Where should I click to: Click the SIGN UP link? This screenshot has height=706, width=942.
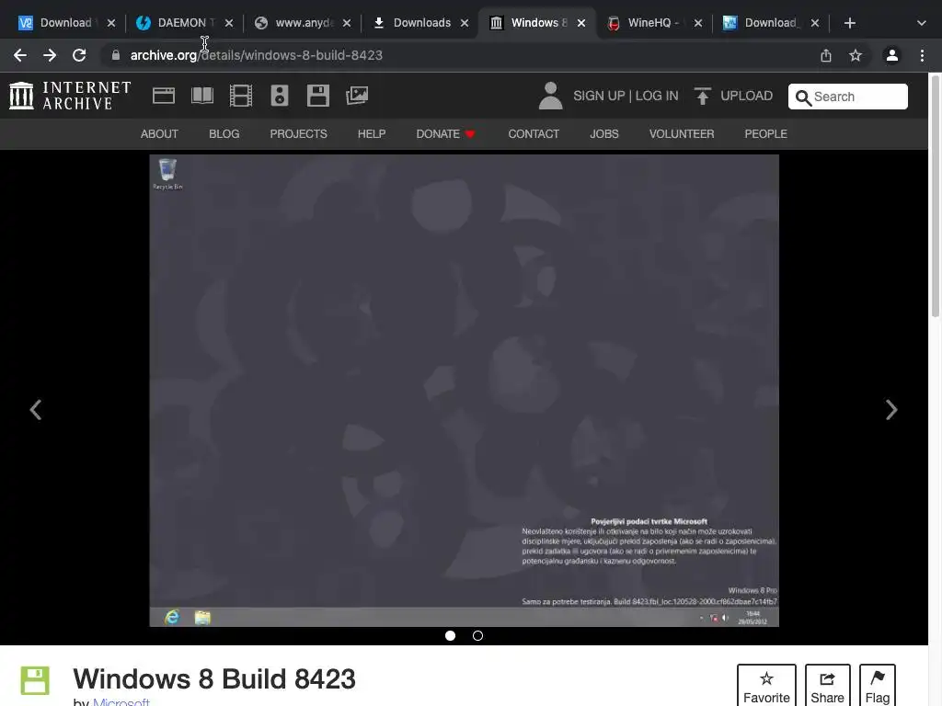[599, 96]
